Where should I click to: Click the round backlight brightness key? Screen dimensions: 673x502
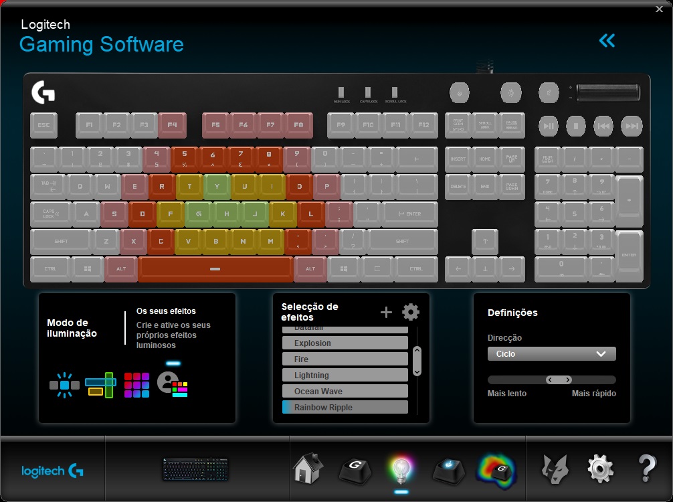coord(510,93)
